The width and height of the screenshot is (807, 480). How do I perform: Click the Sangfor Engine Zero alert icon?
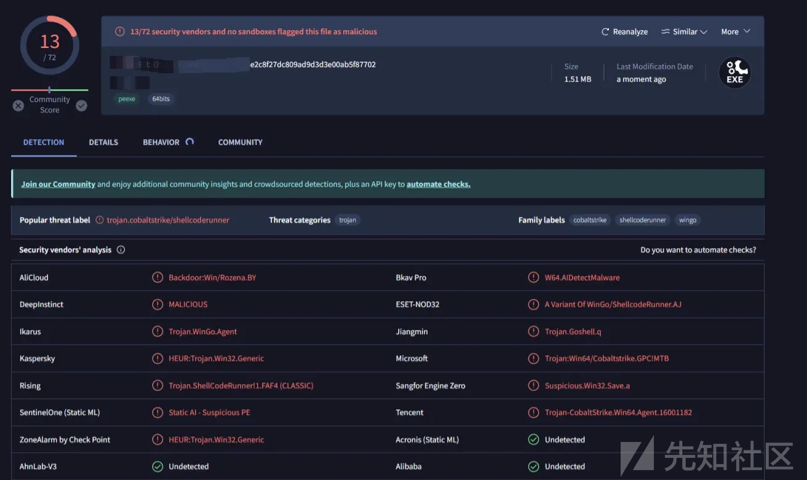click(533, 385)
